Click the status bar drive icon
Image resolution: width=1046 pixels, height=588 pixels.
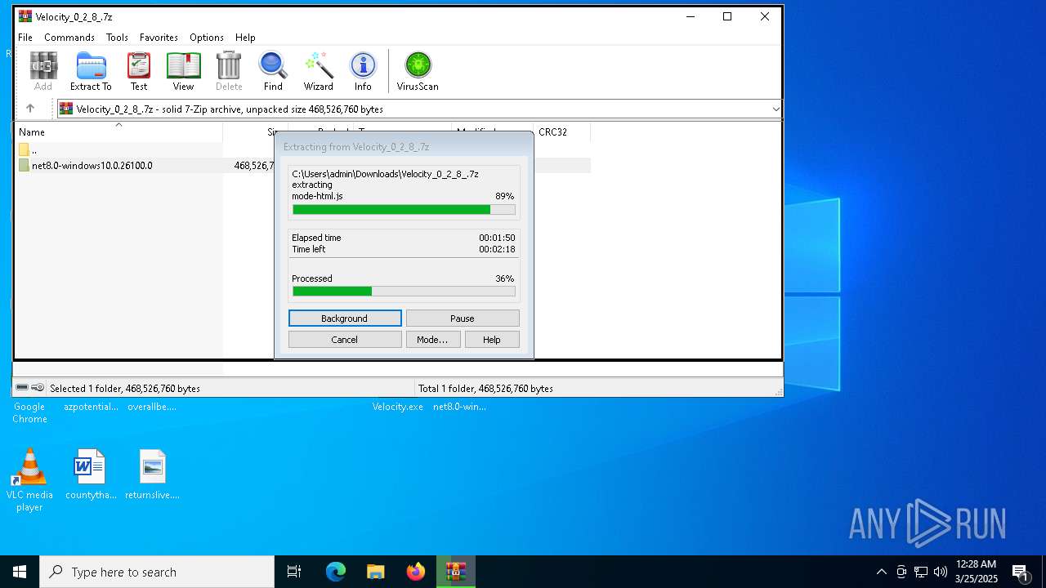point(22,388)
